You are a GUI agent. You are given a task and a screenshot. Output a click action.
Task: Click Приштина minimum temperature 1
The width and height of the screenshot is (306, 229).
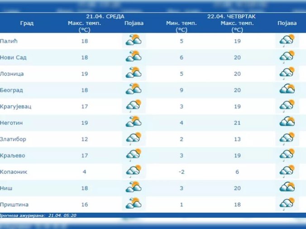[x=182, y=205]
